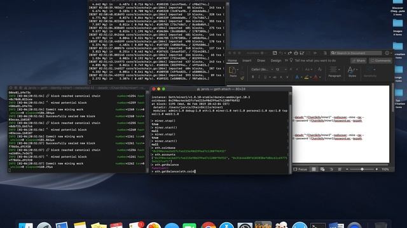Open Microsoft Word from the Dock
This screenshot has height=228, width=407.
[336, 225]
